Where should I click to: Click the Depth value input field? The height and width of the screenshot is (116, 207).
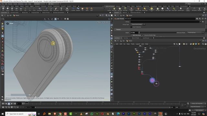pos(134,33)
